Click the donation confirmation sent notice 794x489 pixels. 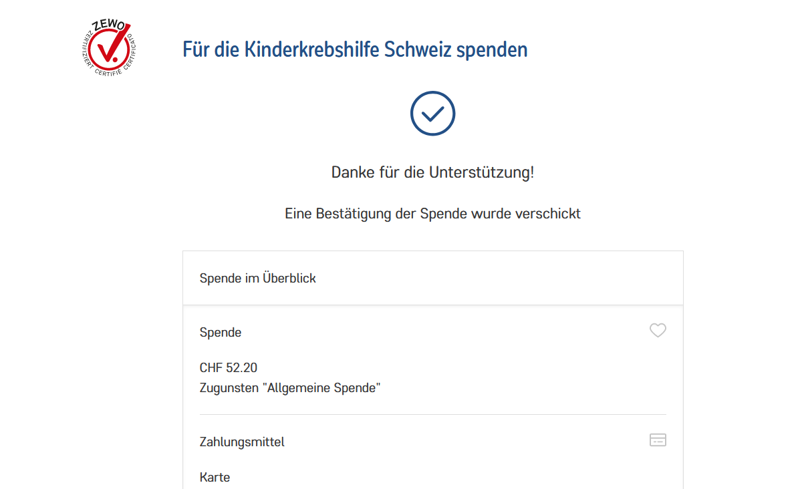point(432,214)
